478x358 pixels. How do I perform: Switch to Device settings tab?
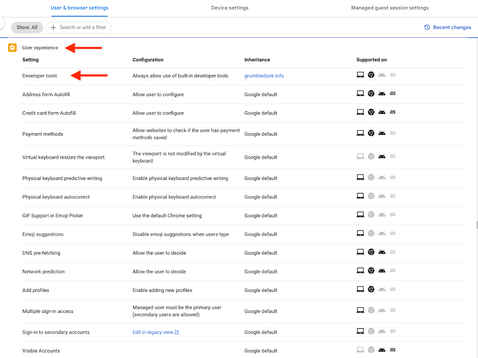pyautogui.click(x=230, y=8)
